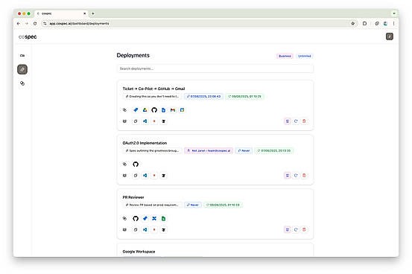Click the GitHub icon in OAuth2.0 Implementation card

coord(136,165)
